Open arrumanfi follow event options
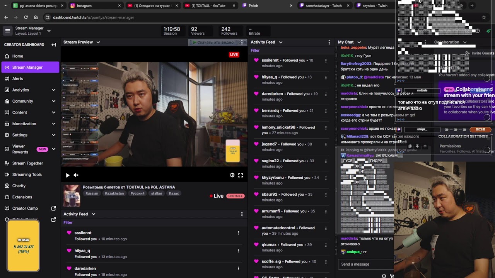The height and width of the screenshot is (278, 495). click(x=326, y=212)
